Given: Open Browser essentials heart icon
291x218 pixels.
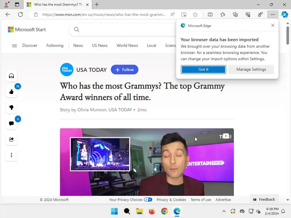Looking at the screenshot, I should pyautogui.click(x=248, y=14).
